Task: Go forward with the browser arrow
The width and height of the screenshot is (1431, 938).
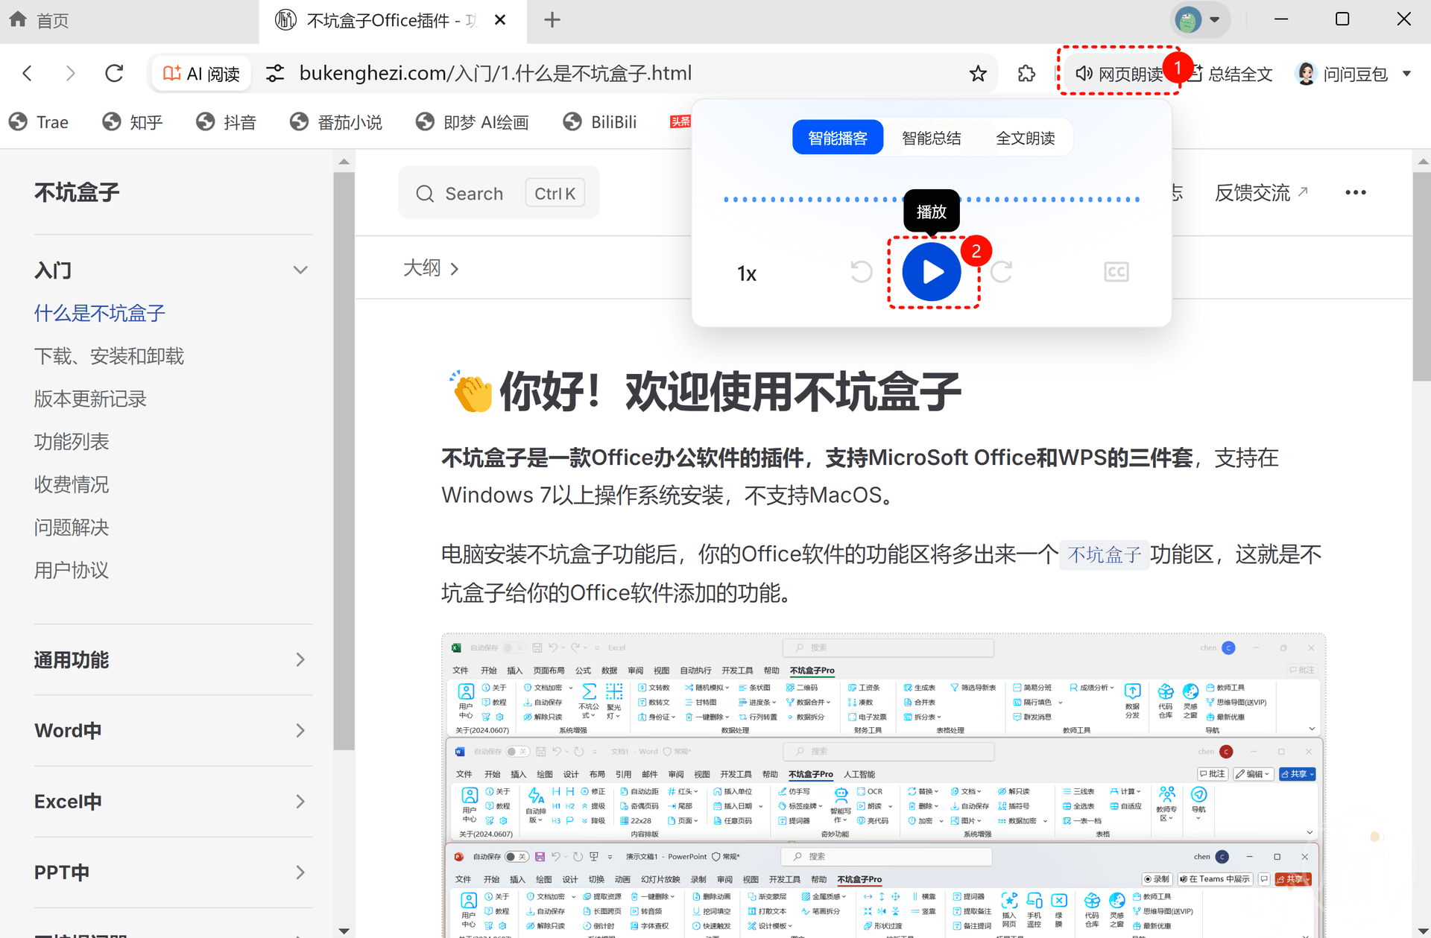Action: [x=70, y=73]
